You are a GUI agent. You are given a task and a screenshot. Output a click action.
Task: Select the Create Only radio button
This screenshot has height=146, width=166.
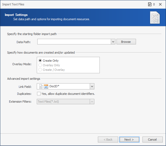coord(40,61)
